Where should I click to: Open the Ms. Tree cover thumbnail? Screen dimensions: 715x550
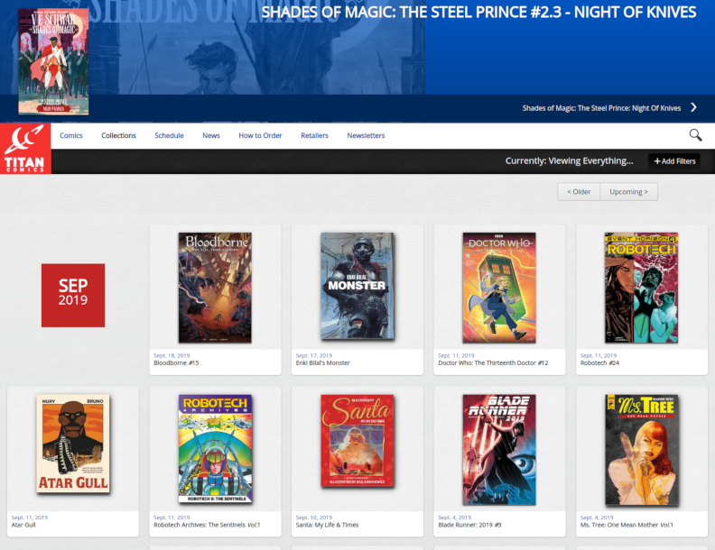click(x=641, y=450)
